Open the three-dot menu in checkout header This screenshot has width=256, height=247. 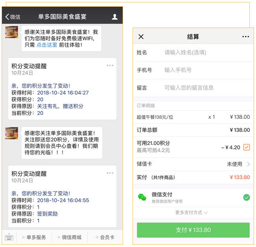(245, 37)
